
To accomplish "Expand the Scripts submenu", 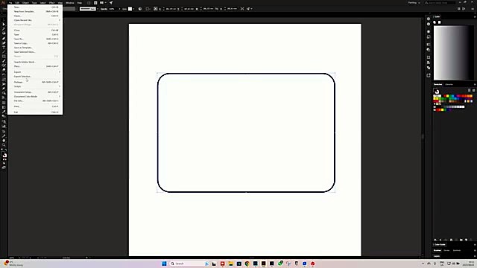I will coord(35,86).
